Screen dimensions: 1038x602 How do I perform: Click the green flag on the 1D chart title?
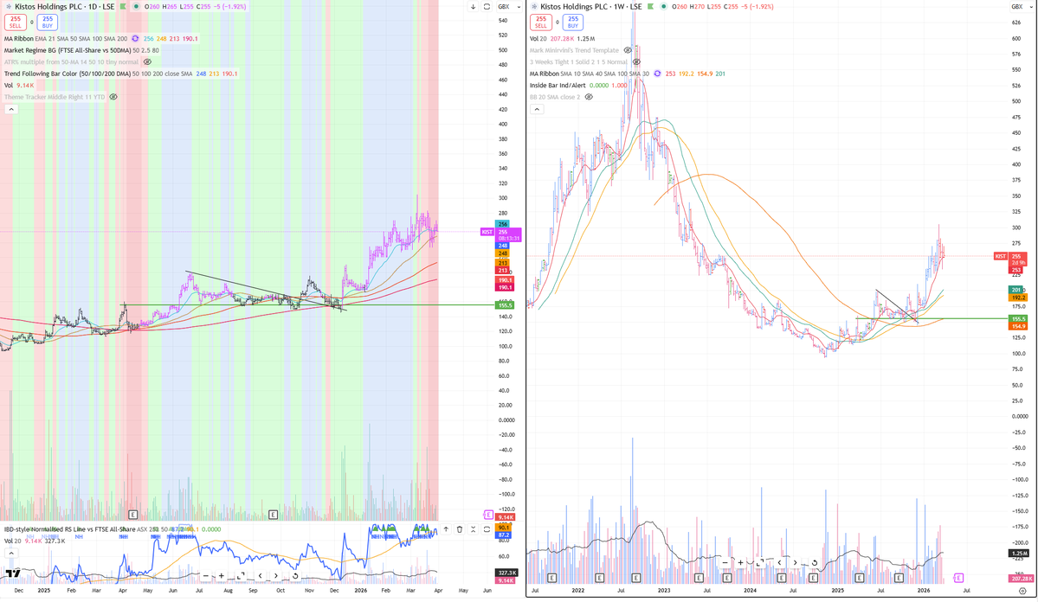(x=123, y=7)
